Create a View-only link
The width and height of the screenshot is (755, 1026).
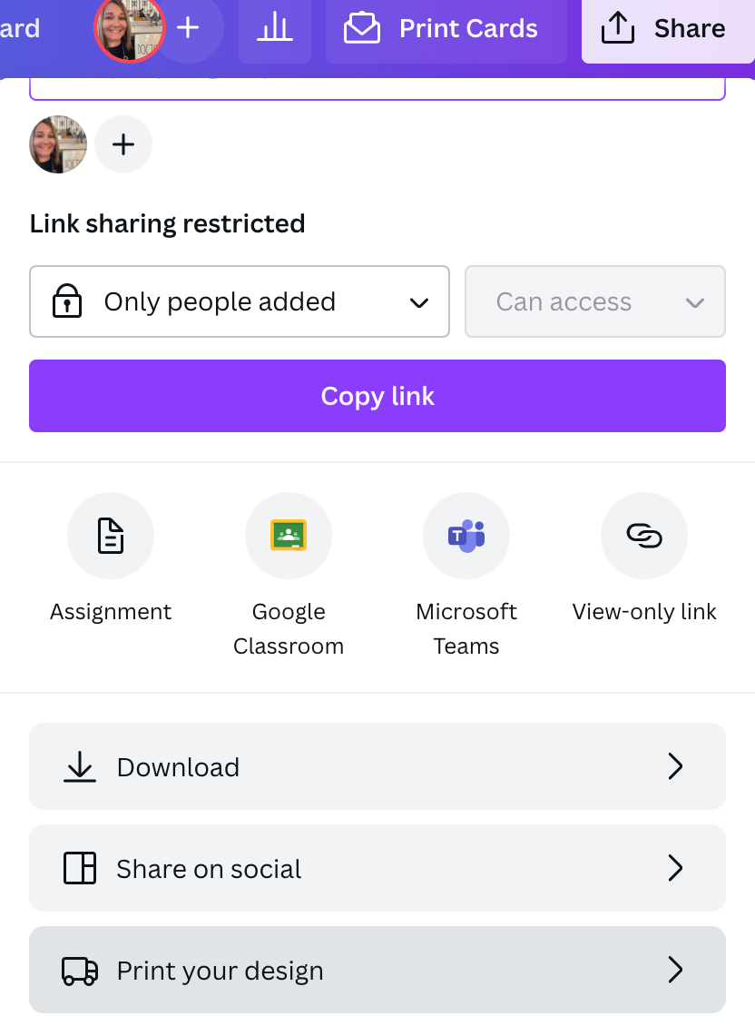pos(644,536)
